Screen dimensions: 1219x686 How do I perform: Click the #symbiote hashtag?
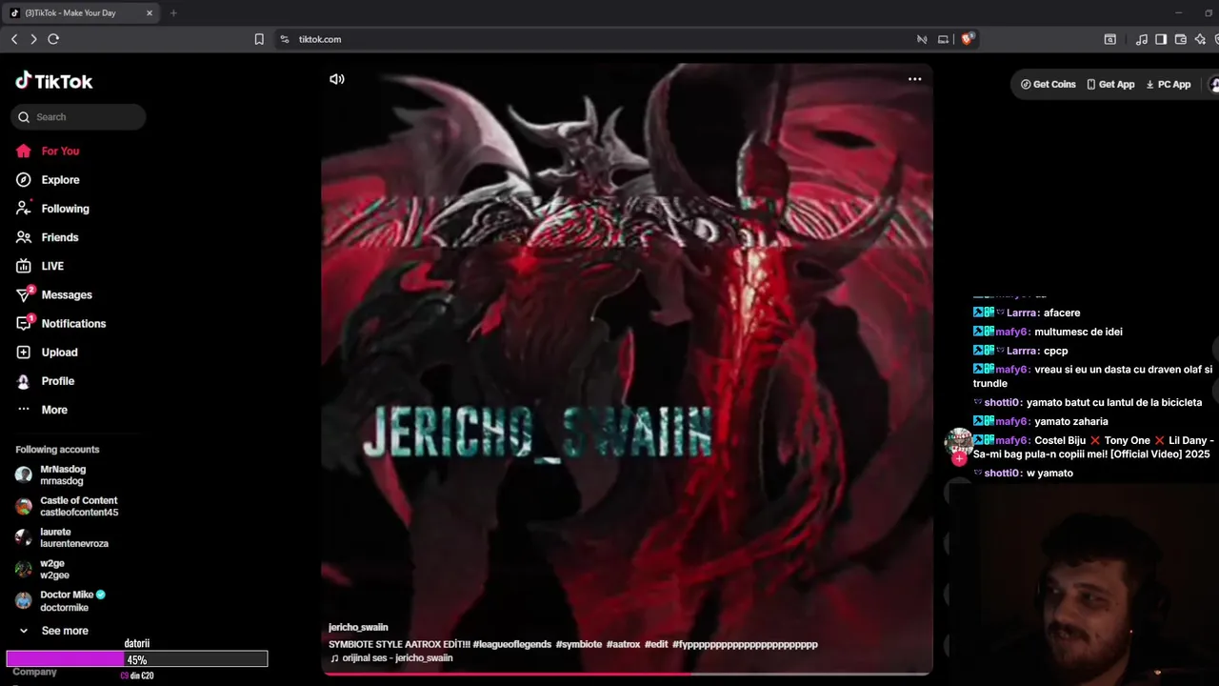(x=578, y=644)
